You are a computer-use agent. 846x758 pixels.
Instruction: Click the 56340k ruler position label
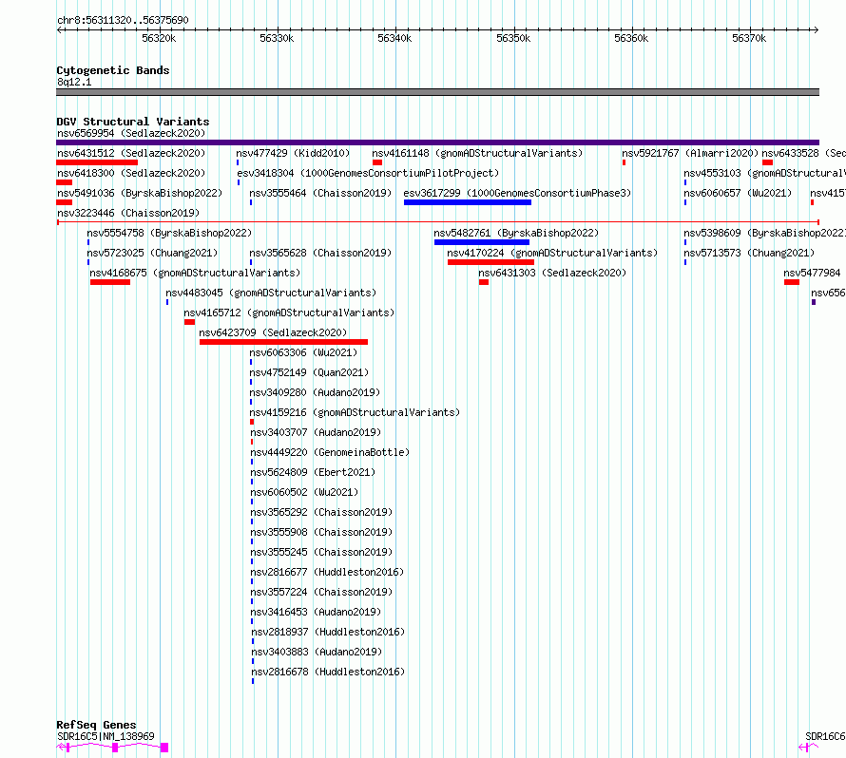click(394, 38)
